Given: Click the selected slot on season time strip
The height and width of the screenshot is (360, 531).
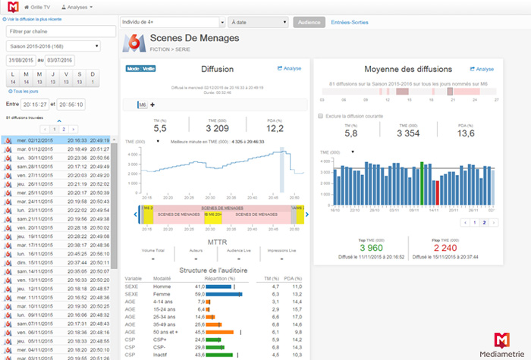Looking at the screenshot, I should pos(450,92).
